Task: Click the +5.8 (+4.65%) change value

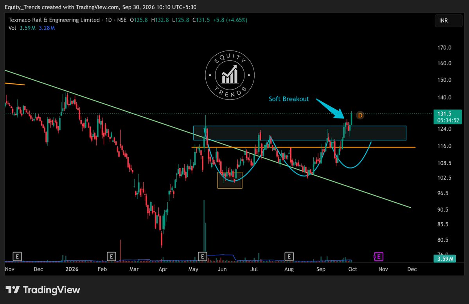Action: (x=230, y=20)
